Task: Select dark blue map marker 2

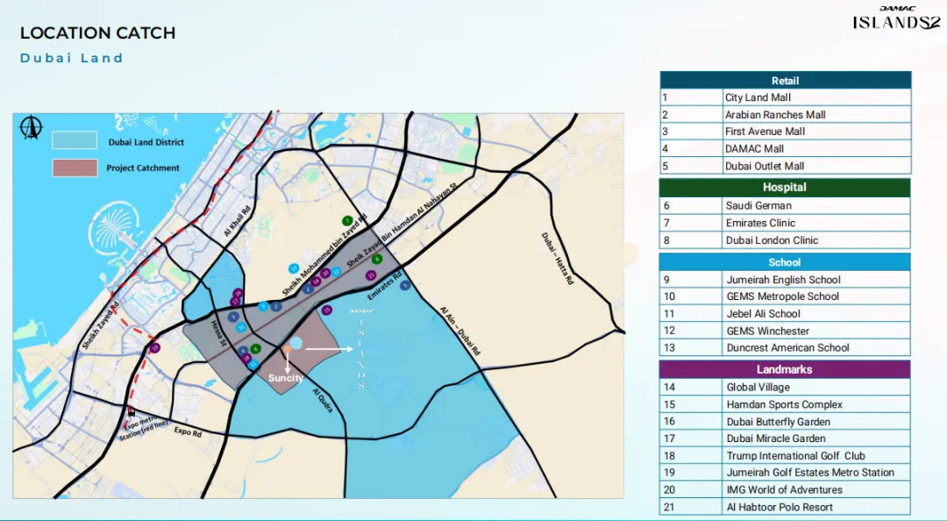Action: pyautogui.click(x=276, y=307)
